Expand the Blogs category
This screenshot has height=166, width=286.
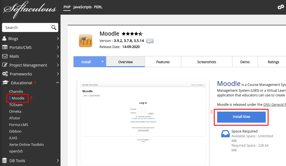pyautogui.click(x=58, y=38)
